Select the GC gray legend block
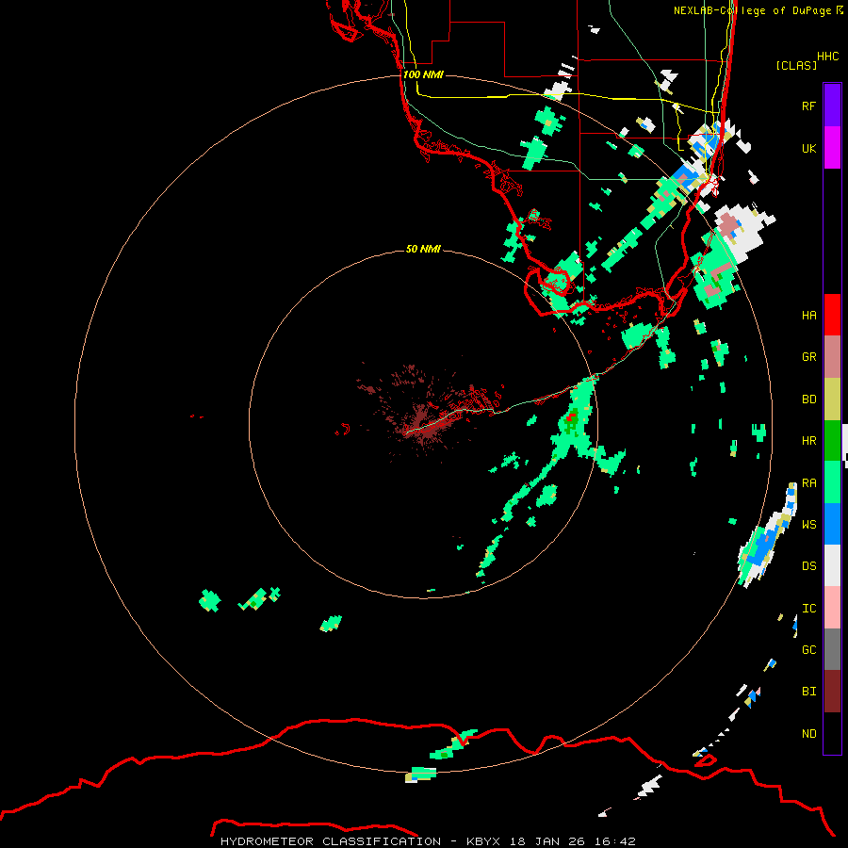Screen dimensions: 848x848 click(x=832, y=649)
